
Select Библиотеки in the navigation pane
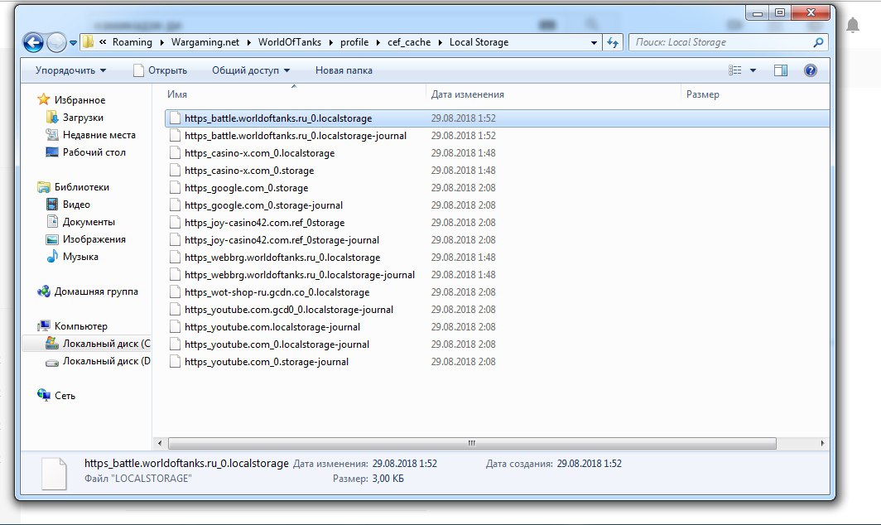pyautogui.click(x=82, y=187)
